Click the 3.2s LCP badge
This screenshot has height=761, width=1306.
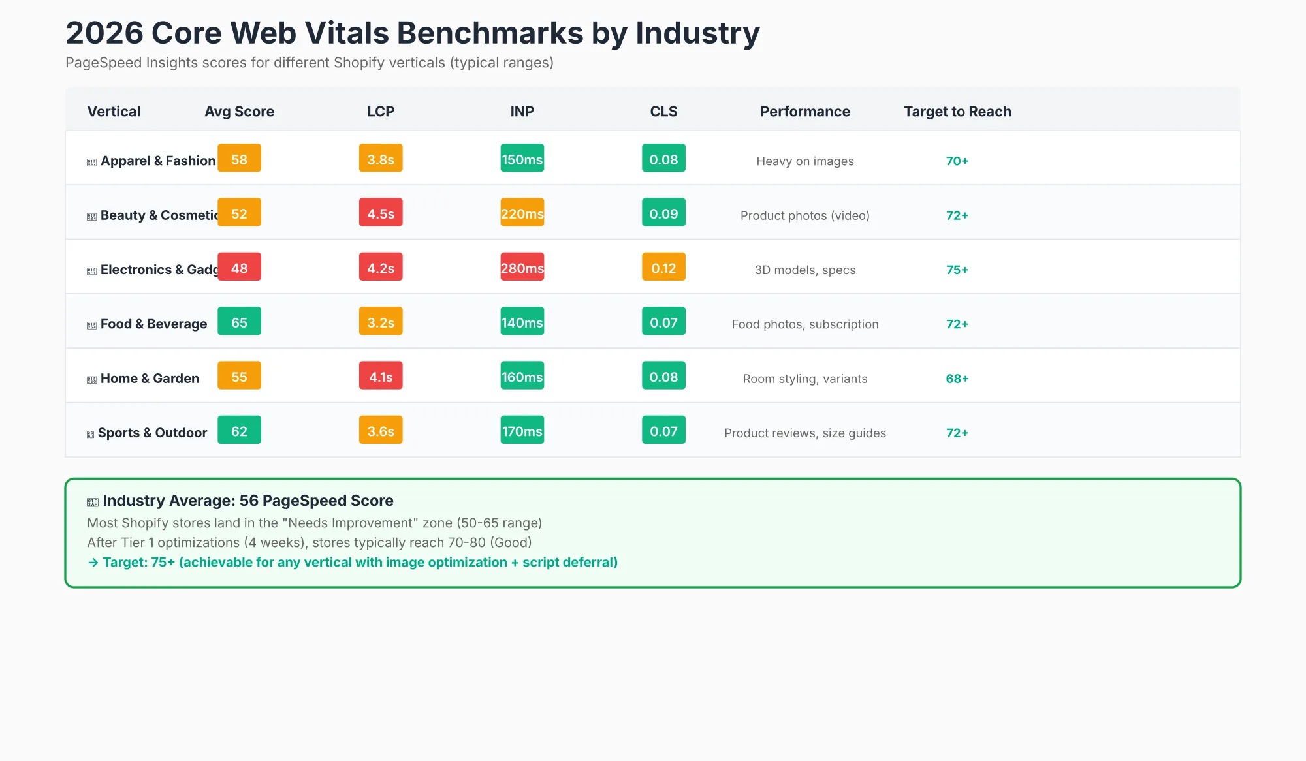381,321
